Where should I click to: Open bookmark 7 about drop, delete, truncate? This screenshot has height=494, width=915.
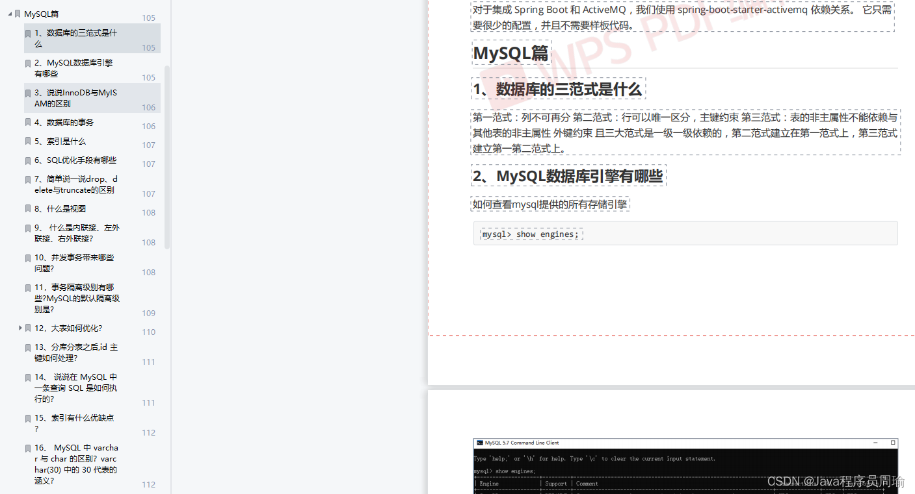[76, 184]
